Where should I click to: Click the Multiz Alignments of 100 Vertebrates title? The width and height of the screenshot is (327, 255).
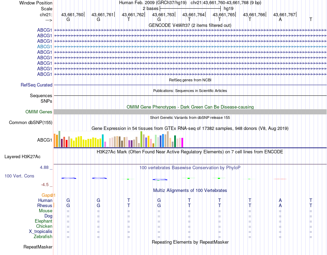(x=190, y=190)
